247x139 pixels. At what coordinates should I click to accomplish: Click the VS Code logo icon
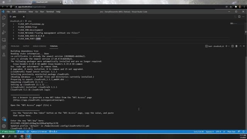tap(3, 12)
